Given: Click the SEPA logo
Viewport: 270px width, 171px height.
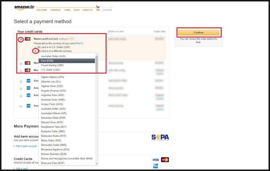Looking at the screenshot, I should click(160, 137).
